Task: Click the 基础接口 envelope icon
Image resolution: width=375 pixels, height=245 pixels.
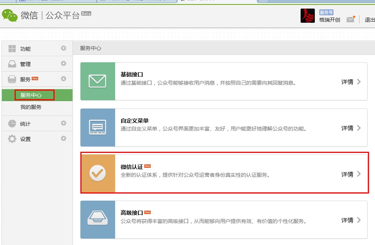Action: click(98, 81)
